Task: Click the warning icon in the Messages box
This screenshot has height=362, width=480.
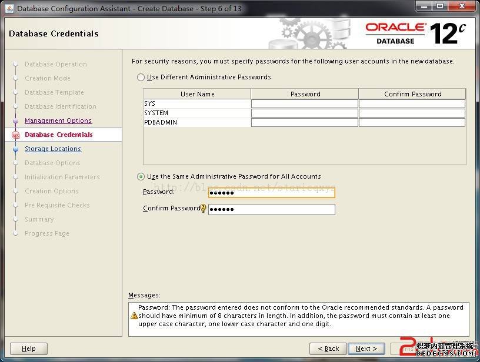Action: coord(134,316)
